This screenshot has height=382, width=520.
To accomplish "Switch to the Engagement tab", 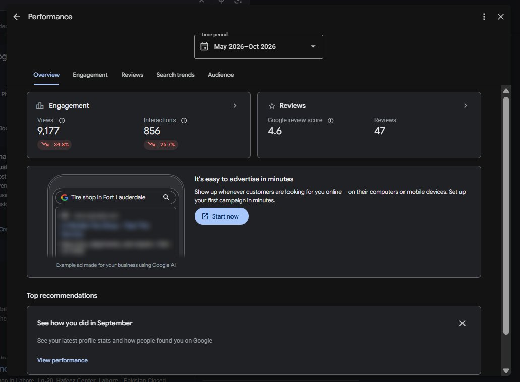I will click(x=90, y=75).
